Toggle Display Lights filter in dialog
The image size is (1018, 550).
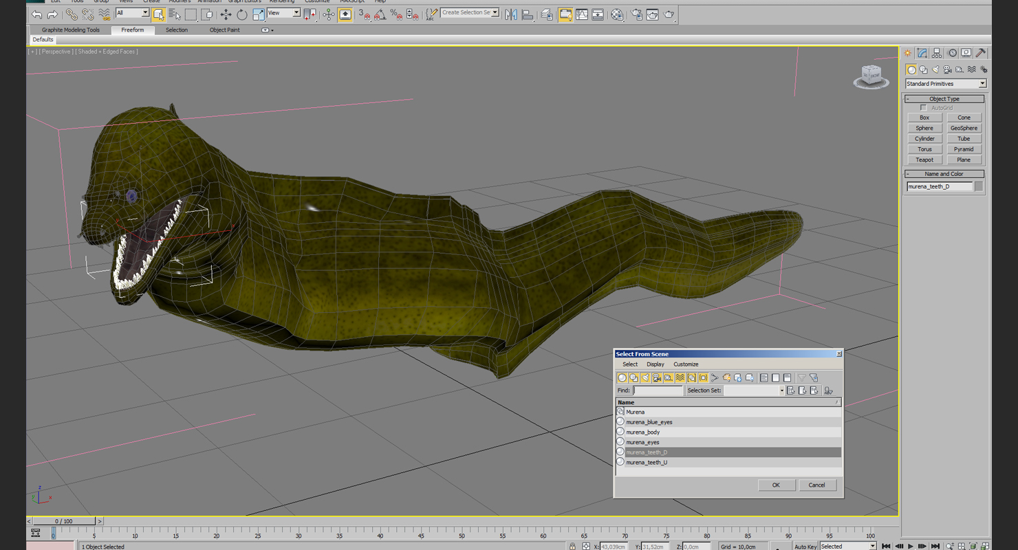tap(645, 377)
